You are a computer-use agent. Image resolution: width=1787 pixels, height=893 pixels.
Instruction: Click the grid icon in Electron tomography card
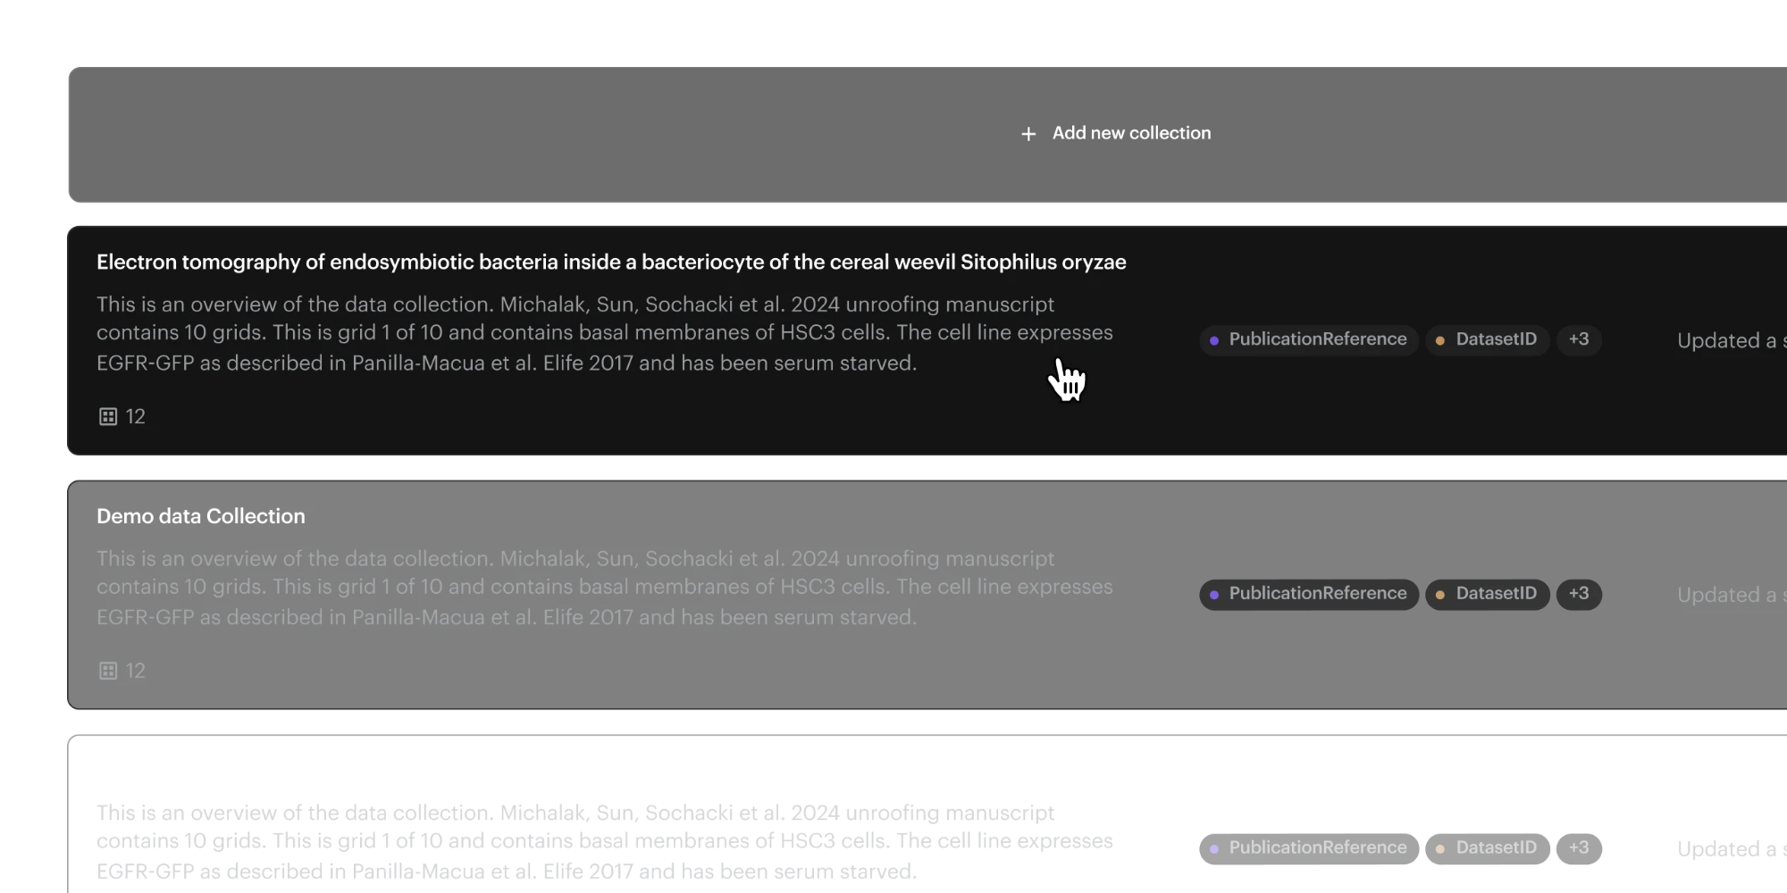tap(108, 416)
